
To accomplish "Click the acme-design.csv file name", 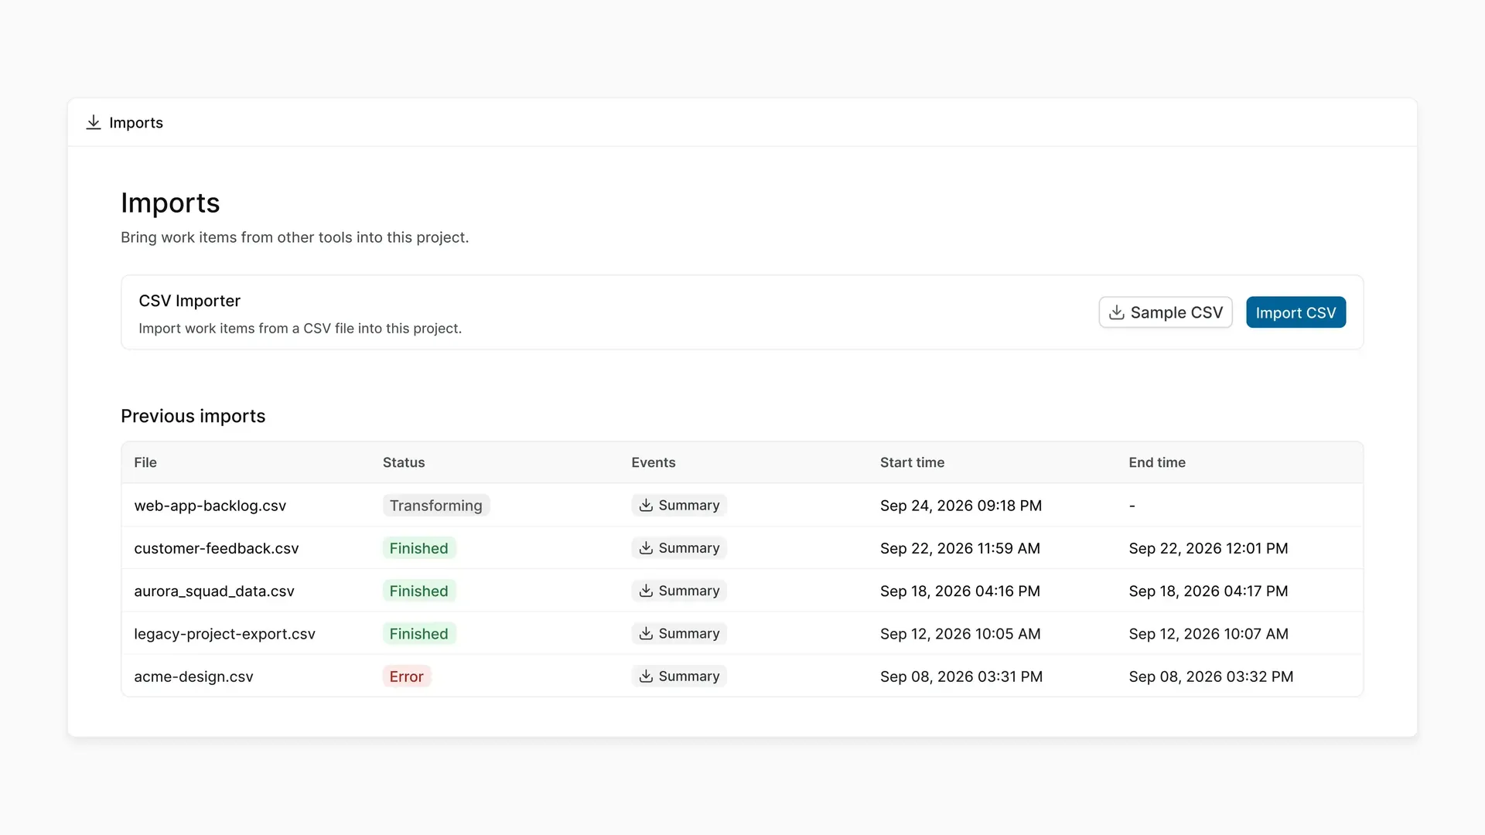I will coord(194,677).
